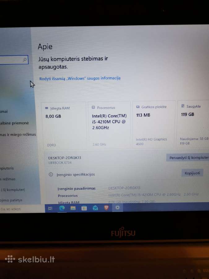Open Microsoft Store from the taskbar

coord(84,208)
